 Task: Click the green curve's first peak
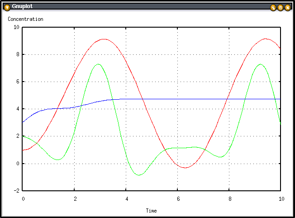(98, 64)
